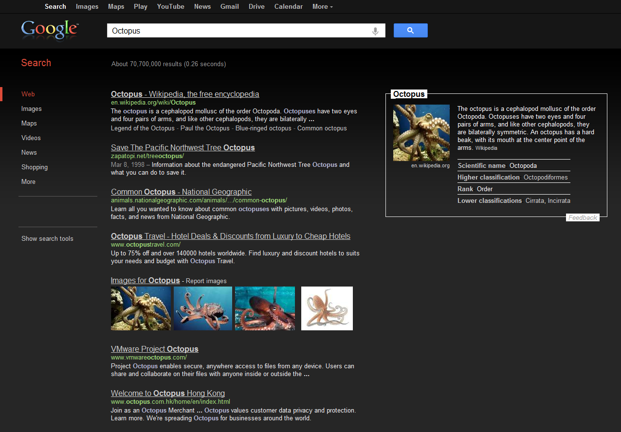Open YouTube from the top navigation bar
The image size is (621, 432).
(170, 7)
